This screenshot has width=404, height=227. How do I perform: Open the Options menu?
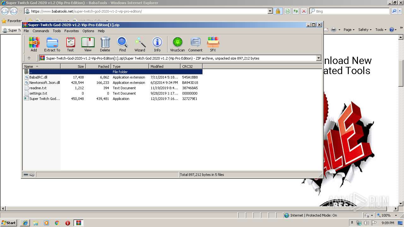tap(88, 31)
